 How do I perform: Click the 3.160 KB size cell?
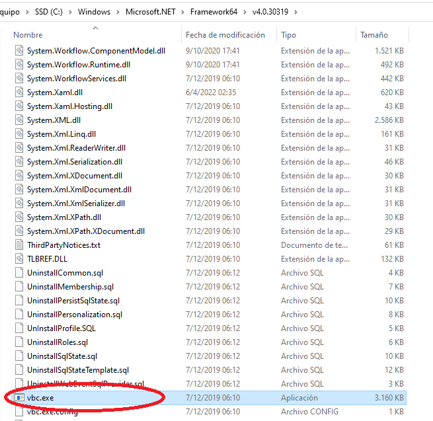click(389, 398)
